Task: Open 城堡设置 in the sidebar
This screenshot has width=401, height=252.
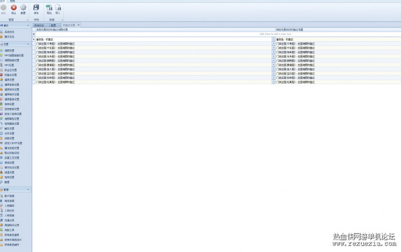Action: click(9, 172)
